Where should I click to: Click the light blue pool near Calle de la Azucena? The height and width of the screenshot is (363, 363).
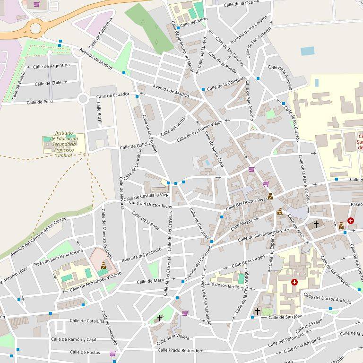[x=307, y=51]
